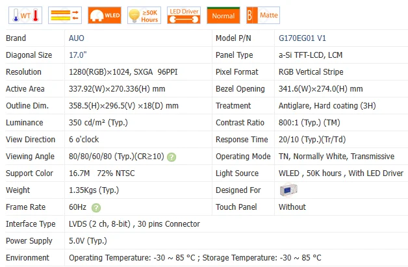Select the contrast ratio value 800:1 (Typ.) (TM)
The image size is (408, 267).
(309, 123)
